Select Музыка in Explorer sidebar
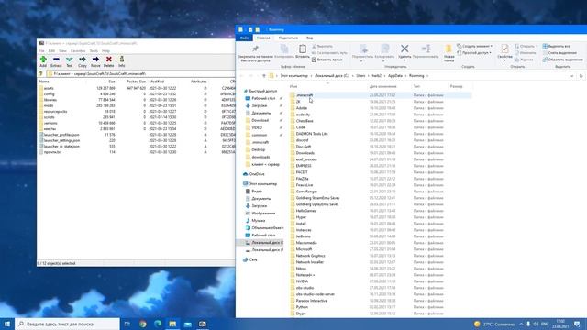The image size is (587, 330). [255, 220]
